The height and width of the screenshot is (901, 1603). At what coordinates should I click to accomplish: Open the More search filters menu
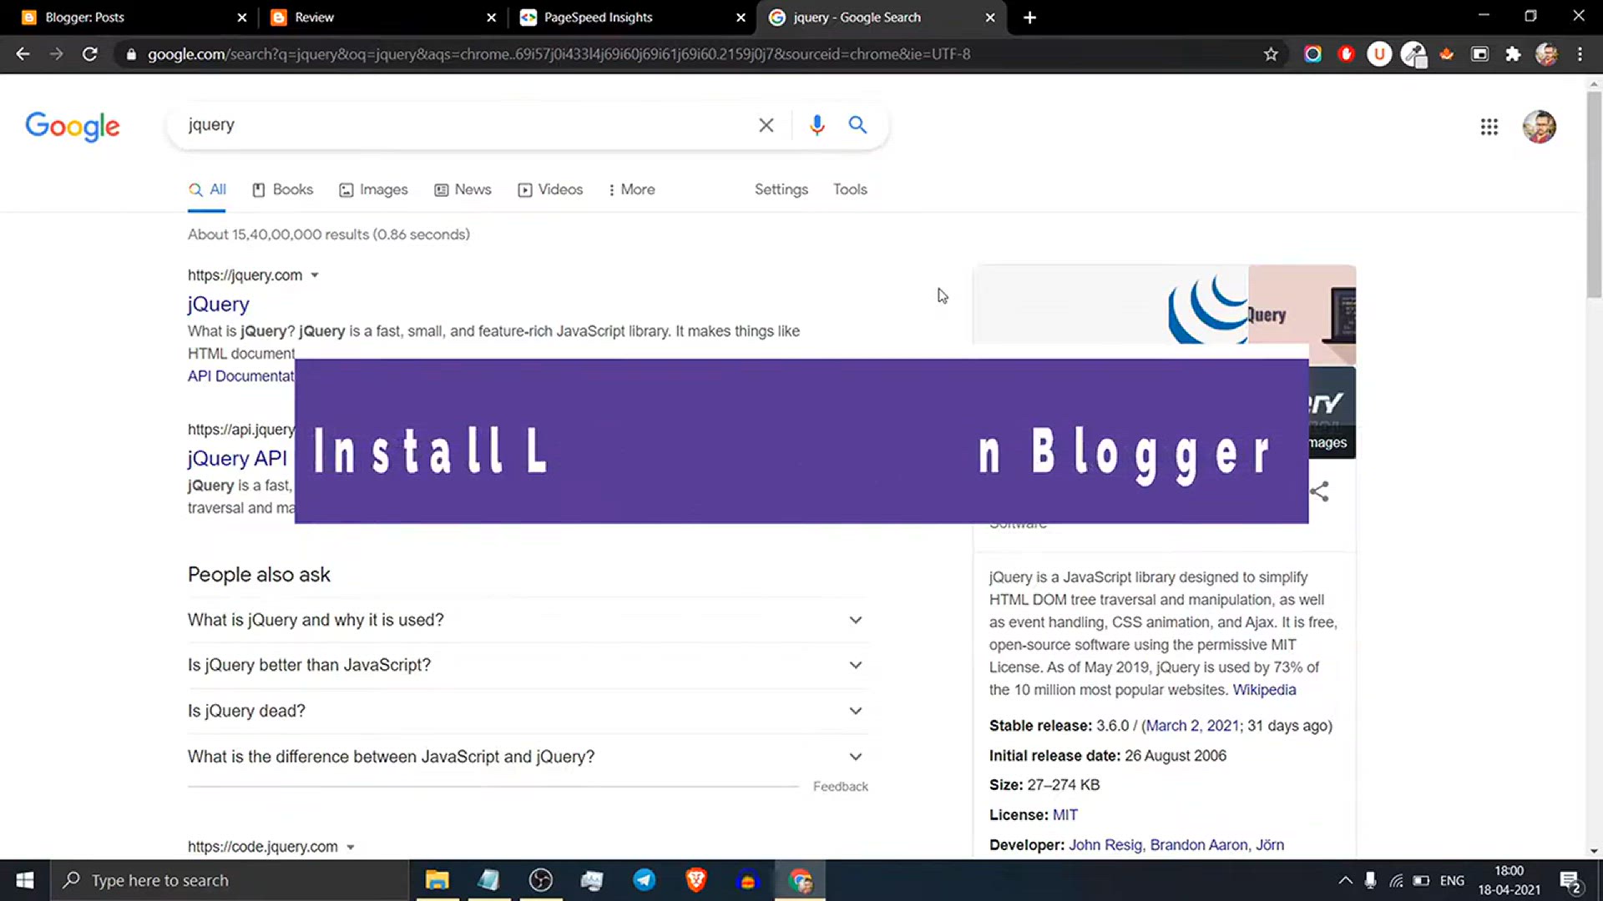point(631,189)
